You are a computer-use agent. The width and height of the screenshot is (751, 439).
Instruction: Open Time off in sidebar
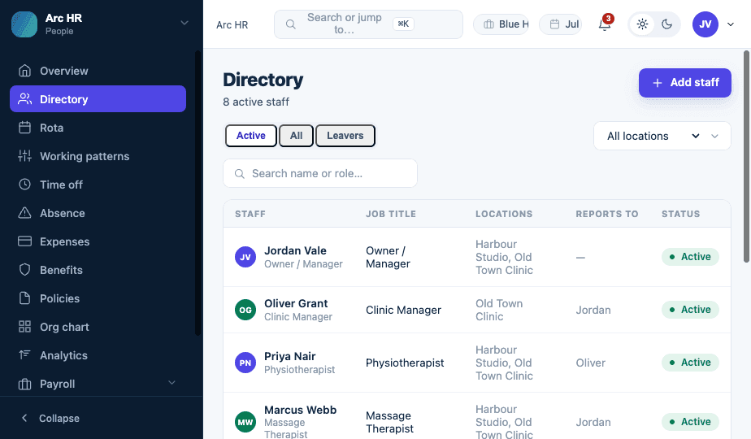(98, 185)
